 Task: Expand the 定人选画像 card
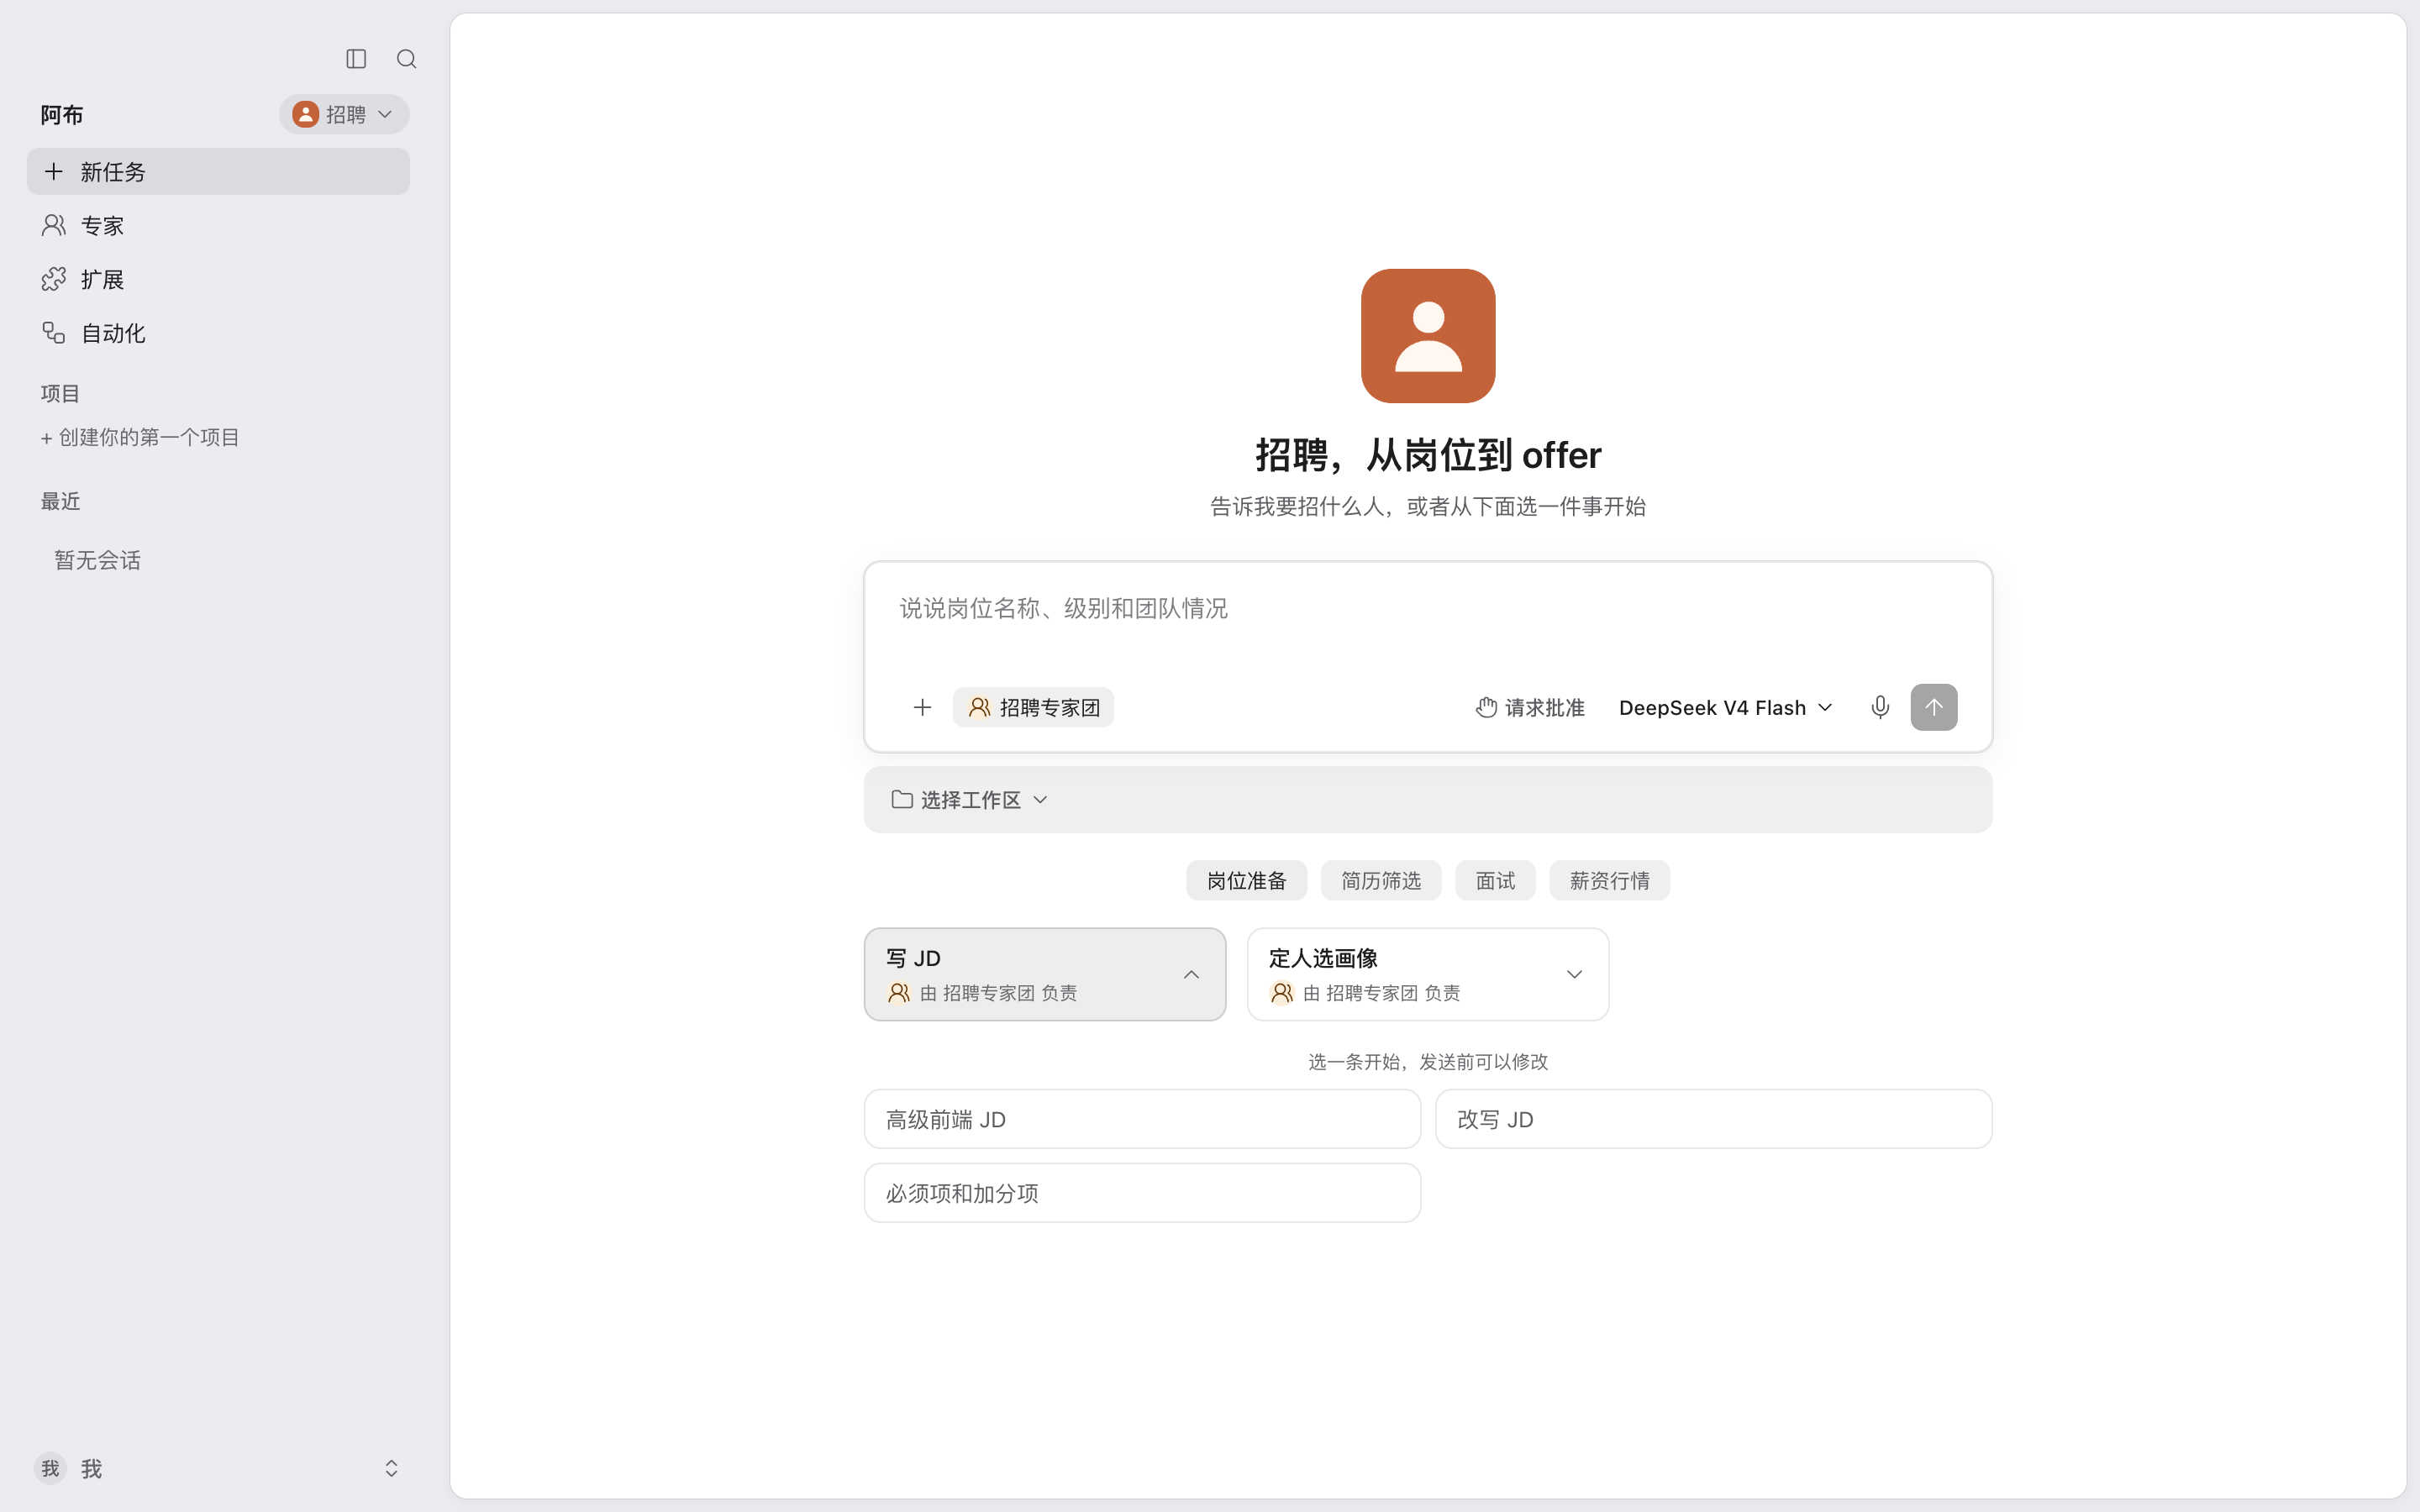click(1428, 974)
